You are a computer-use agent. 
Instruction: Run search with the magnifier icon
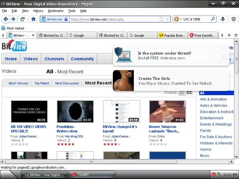click(213, 19)
